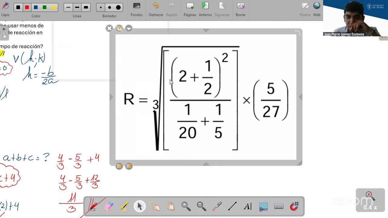388x218 pixels.
Task: Click the top edge handle of equation object
Action: 206,31
